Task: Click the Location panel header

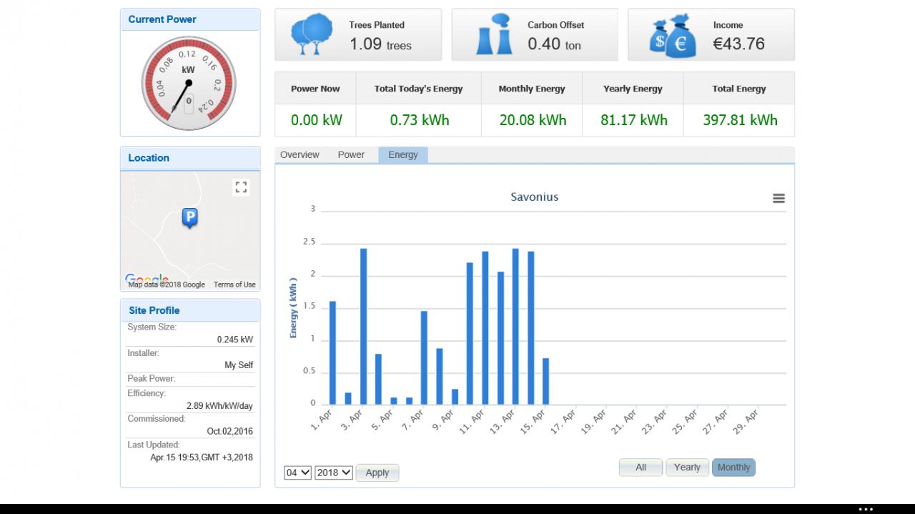Action: tap(190, 158)
